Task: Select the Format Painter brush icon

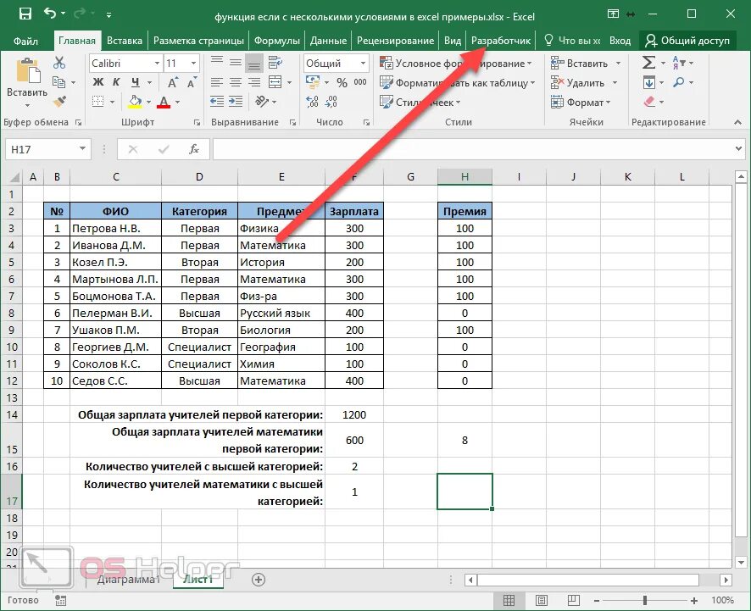Action: [59, 102]
